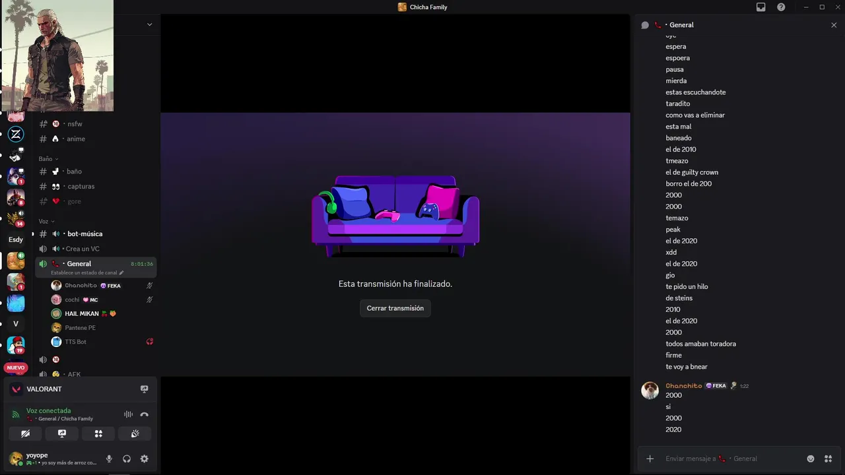Click the yoyope user avatar

(x=16, y=459)
